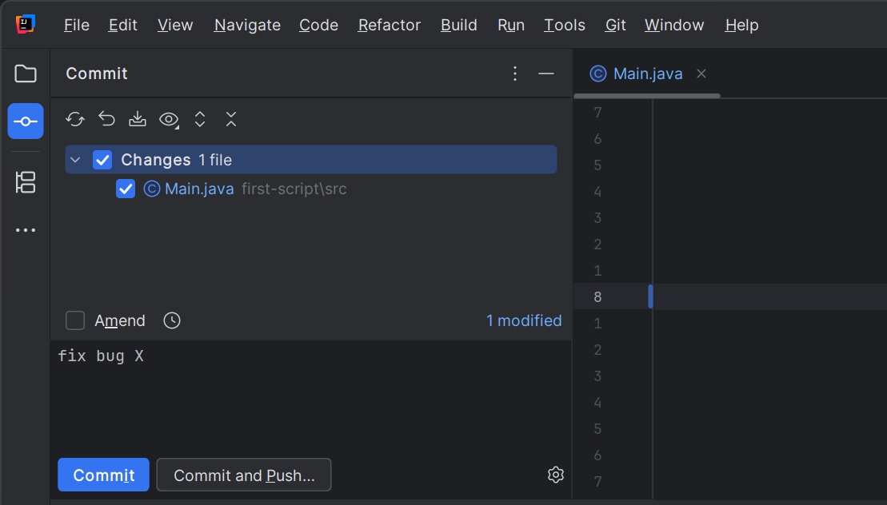This screenshot has width=887, height=505.
Task: Click the Commit button
Action: (x=103, y=475)
